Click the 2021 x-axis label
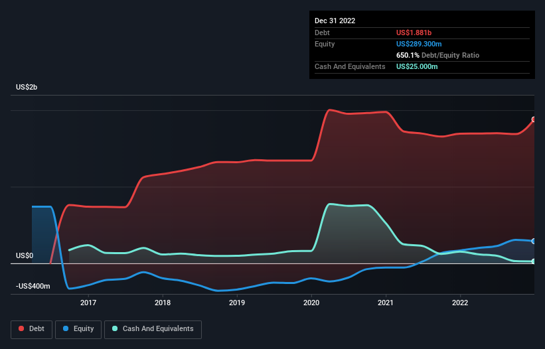 tap(386, 303)
